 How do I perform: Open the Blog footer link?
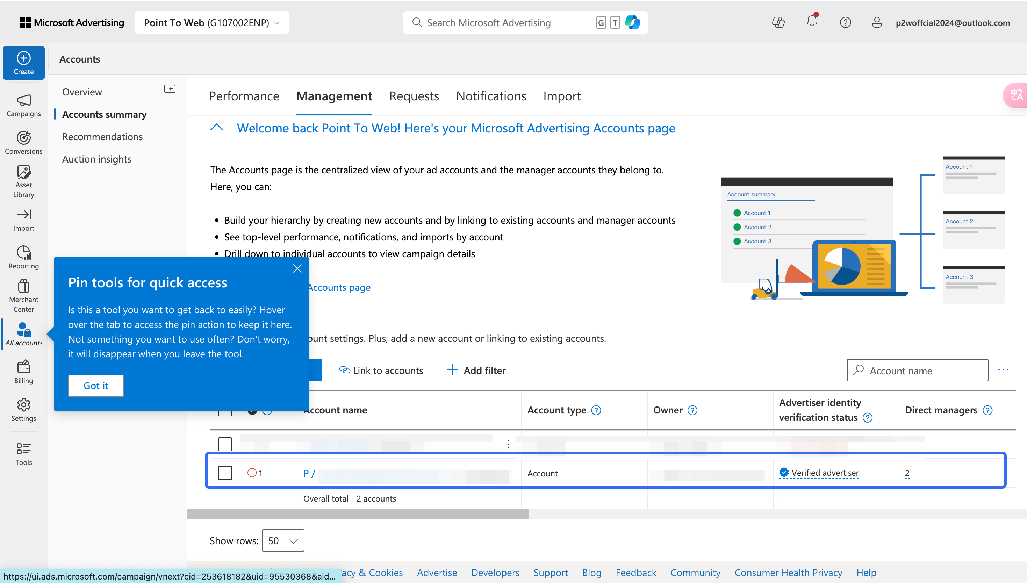tap(592, 573)
